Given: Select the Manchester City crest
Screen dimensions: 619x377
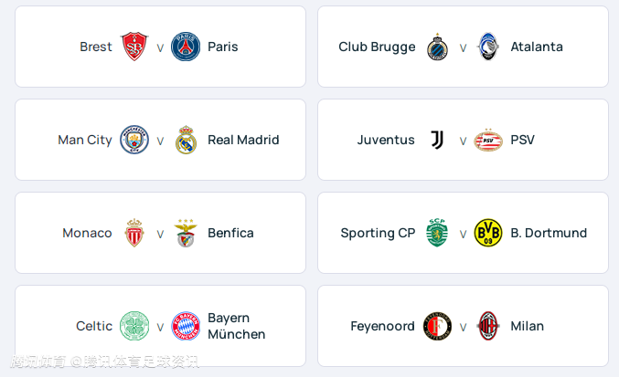Looking at the screenshot, I should (134, 140).
